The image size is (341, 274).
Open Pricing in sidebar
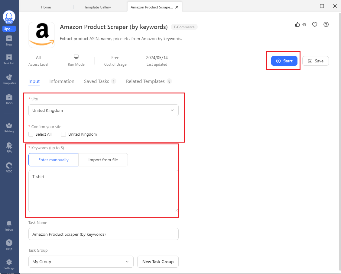(x=9, y=128)
